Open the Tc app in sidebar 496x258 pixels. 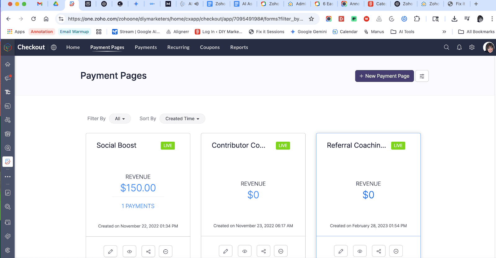click(8, 92)
